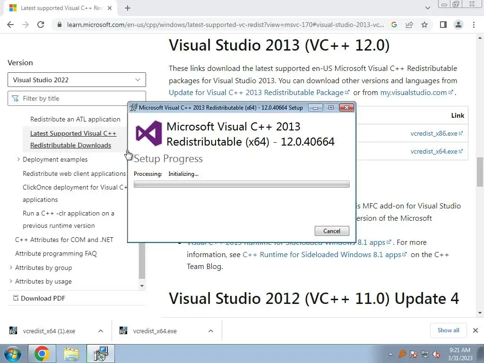Share this page icon
The width and height of the screenshot is (484, 363).
409,25
